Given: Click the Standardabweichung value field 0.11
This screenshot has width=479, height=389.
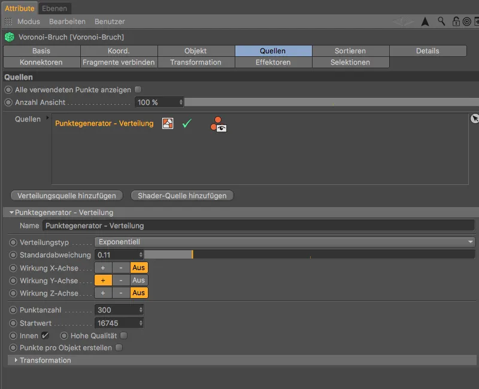Looking at the screenshot, I should pyautogui.click(x=116, y=255).
